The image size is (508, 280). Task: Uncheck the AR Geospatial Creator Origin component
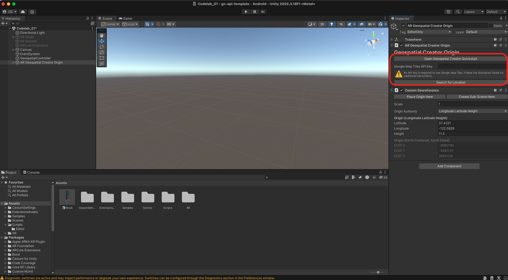pyautogui.click(x=402, y=45)
